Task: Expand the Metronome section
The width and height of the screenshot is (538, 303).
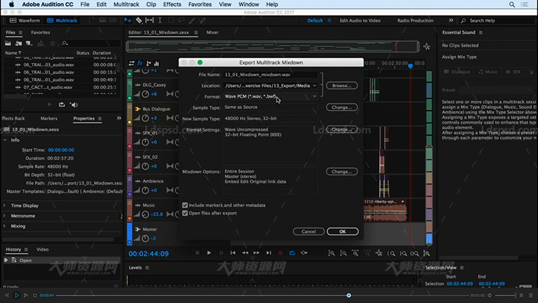Action: [x=5, y=215]
